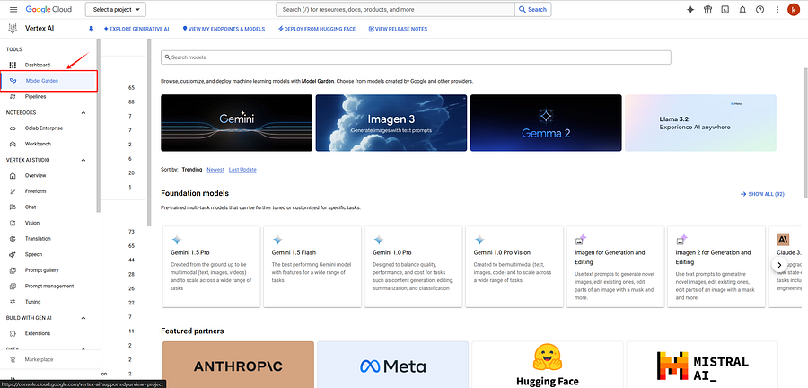The image size is (808, 388).
Task: Open the Llama 3.2 banner
Action: click(701, 123)
